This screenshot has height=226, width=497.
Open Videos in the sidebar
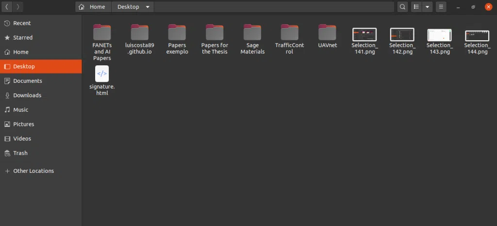pos(41,138)
